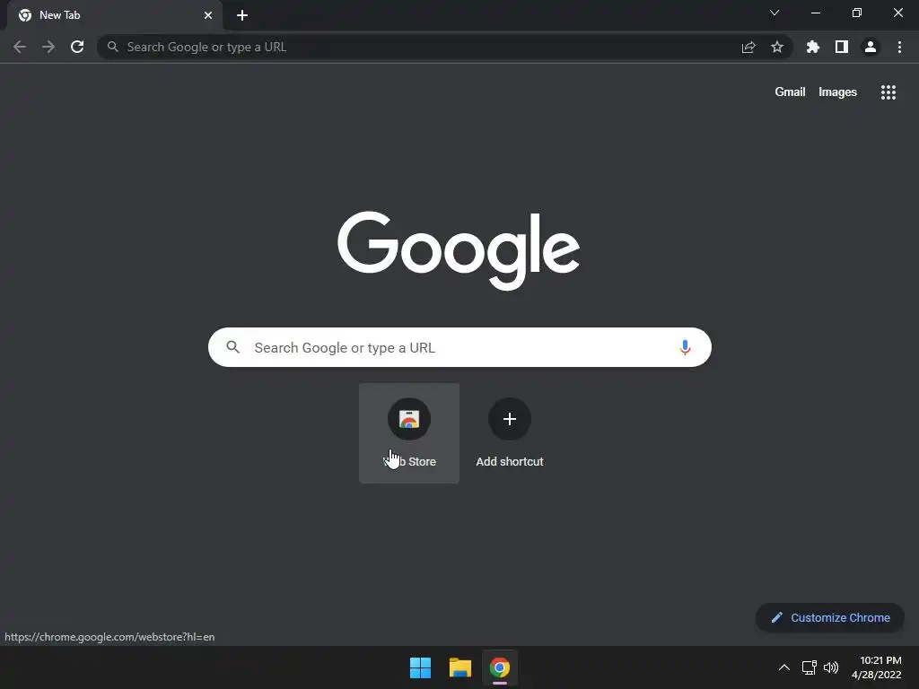
Task: Show hidden system tray icons
Action: pyautogui.click(x=783, y=667)
